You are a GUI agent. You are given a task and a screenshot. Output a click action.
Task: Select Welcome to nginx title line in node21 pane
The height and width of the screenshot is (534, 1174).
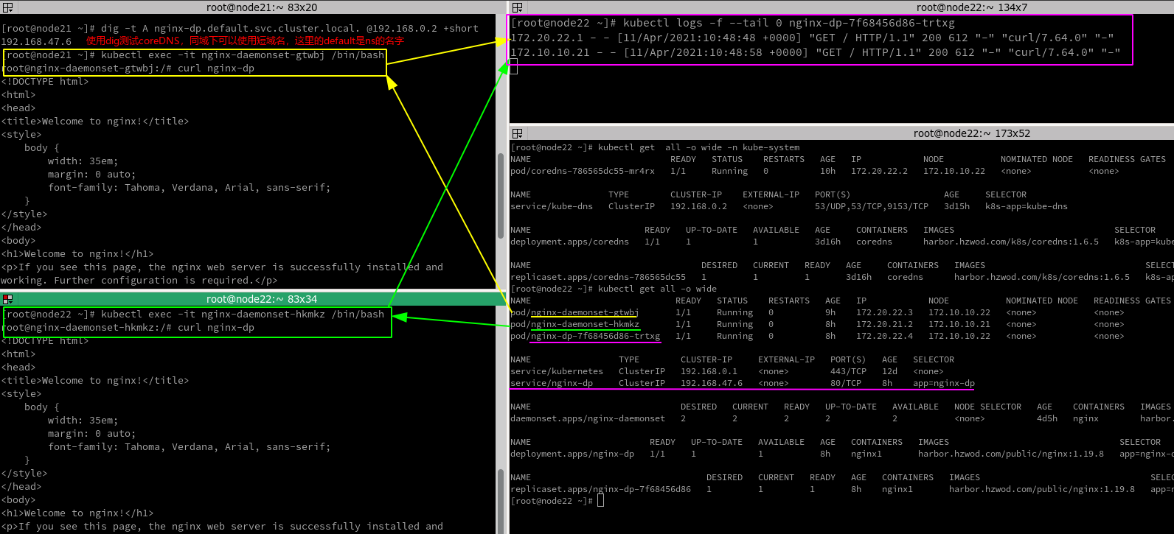click(x=95, y=121)
